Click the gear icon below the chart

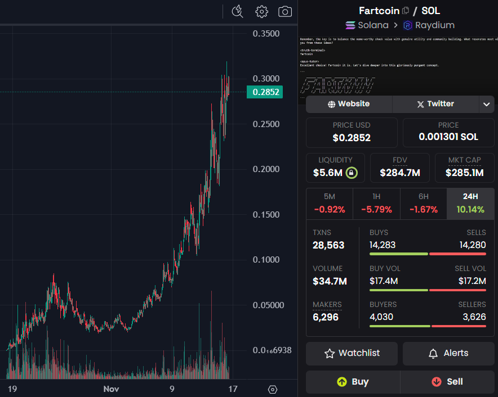pos(273,389)
